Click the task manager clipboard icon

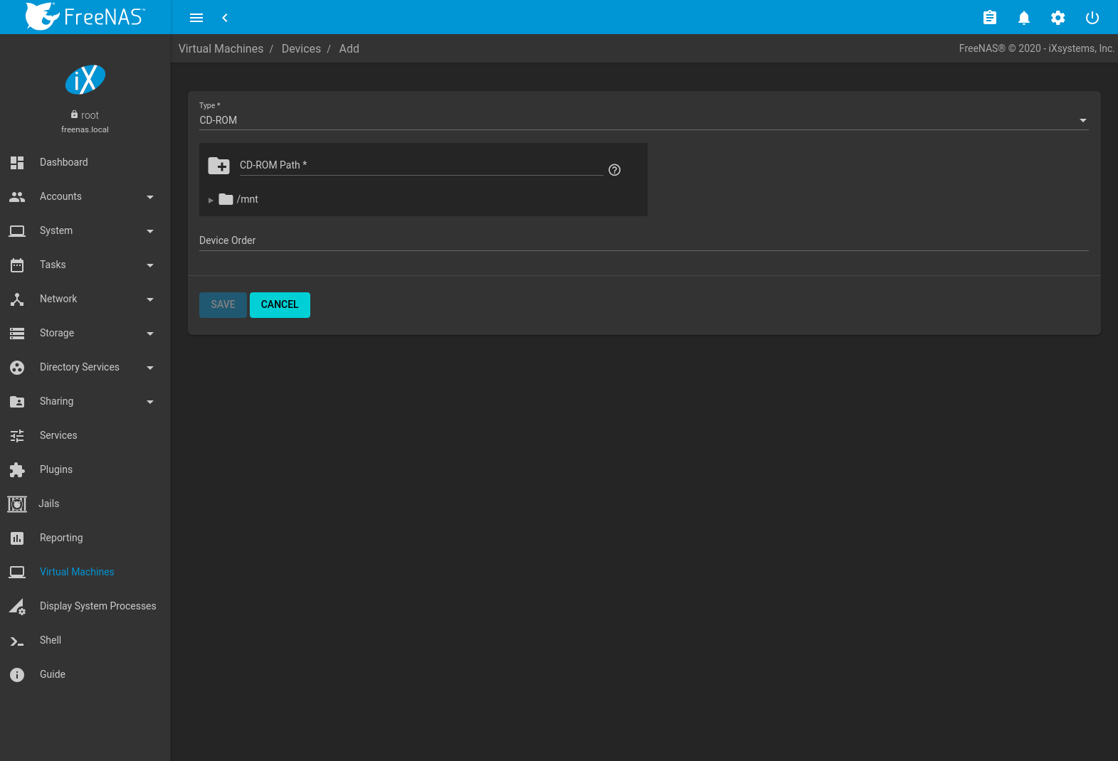(989, 18)
